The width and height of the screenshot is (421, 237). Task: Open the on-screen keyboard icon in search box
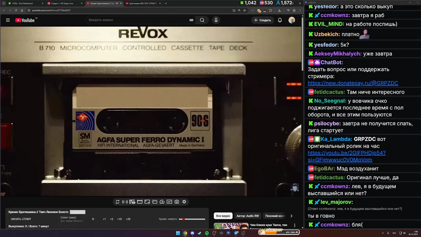coord(191,20)
